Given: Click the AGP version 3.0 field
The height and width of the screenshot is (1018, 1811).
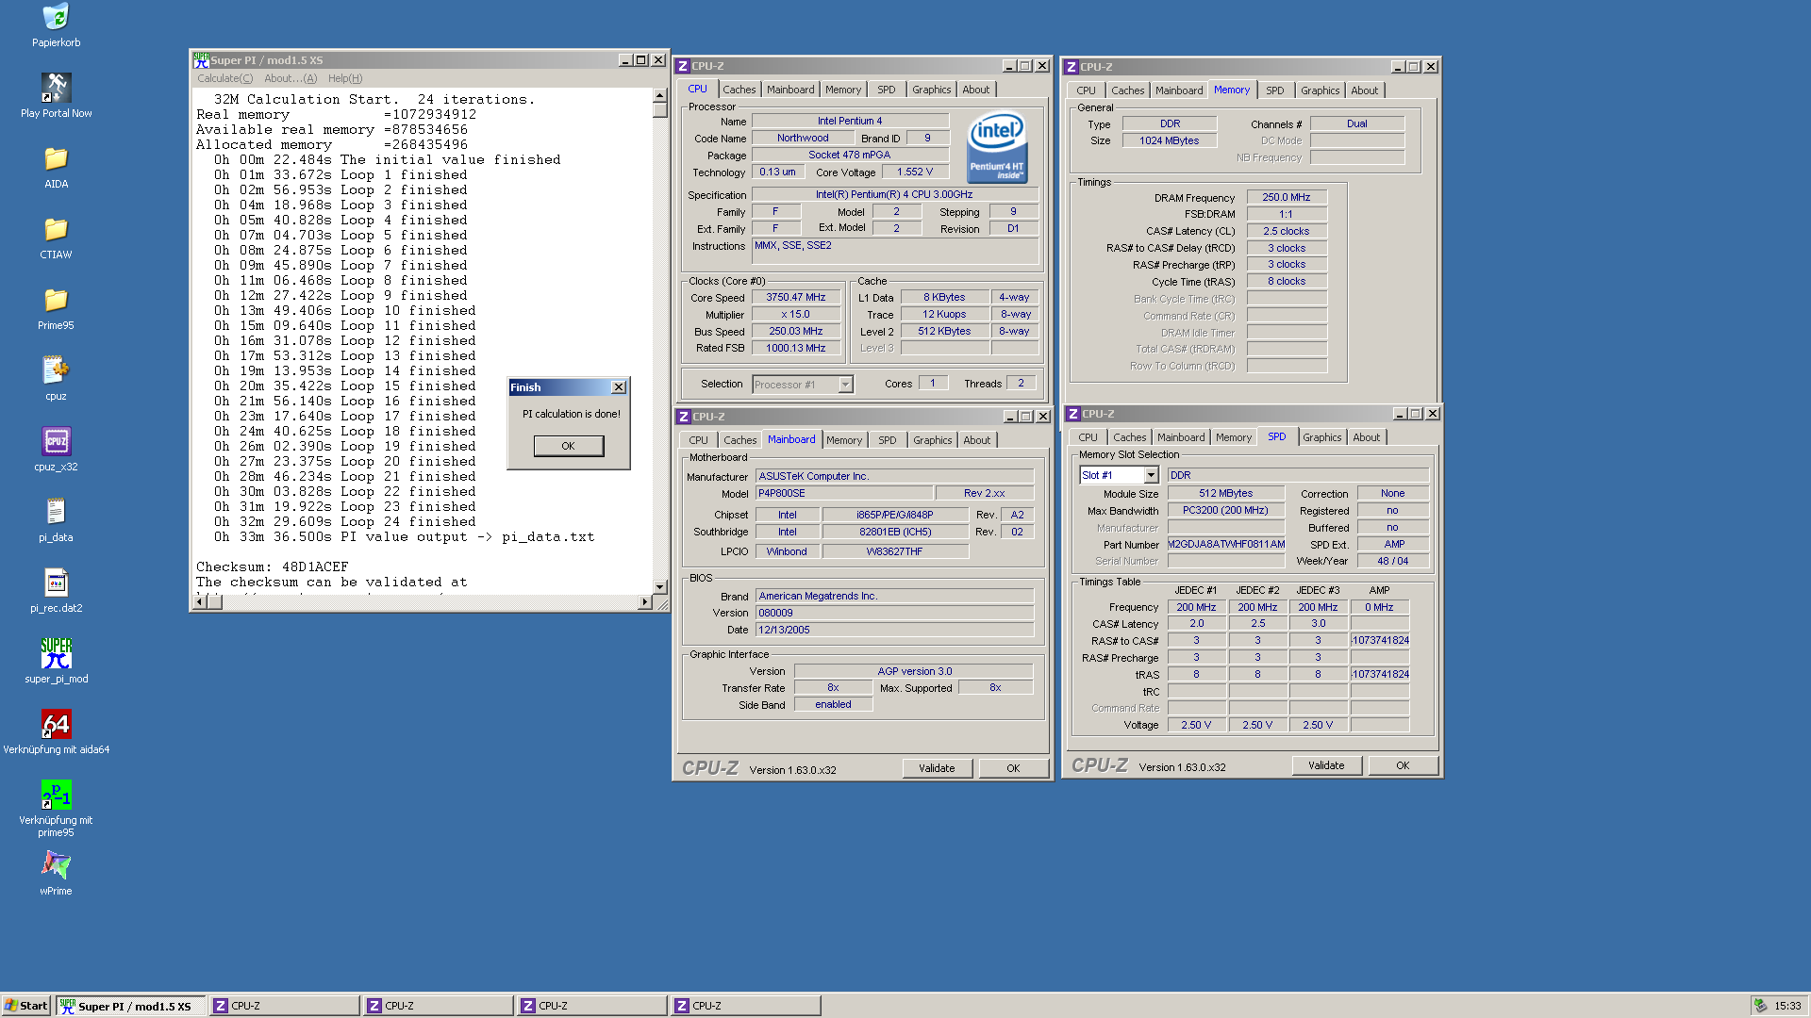Looking at the screenshot, I should tap(914, 672).
